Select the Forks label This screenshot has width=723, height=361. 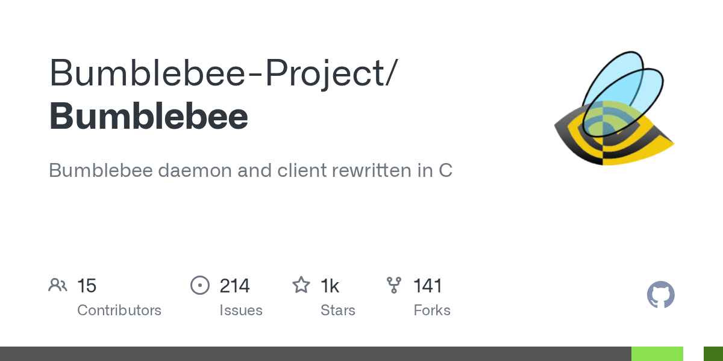[432, 310]
